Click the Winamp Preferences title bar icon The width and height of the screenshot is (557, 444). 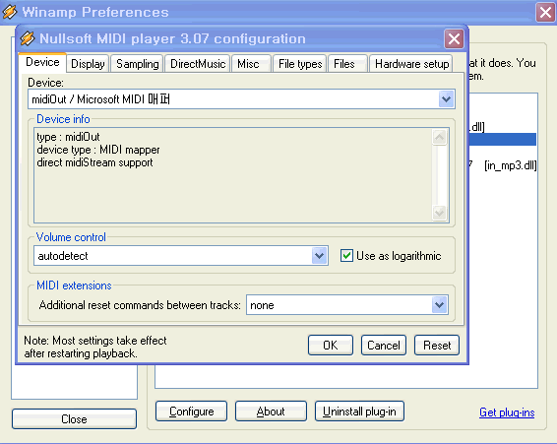click(10, 12)
